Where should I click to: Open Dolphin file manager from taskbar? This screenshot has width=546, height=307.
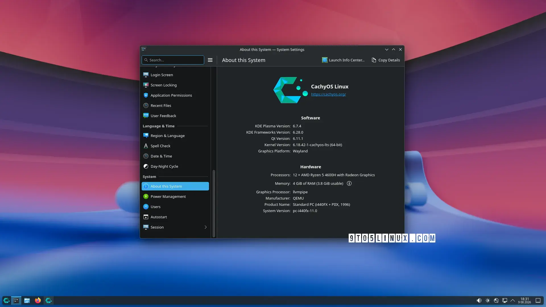[27, 300]
